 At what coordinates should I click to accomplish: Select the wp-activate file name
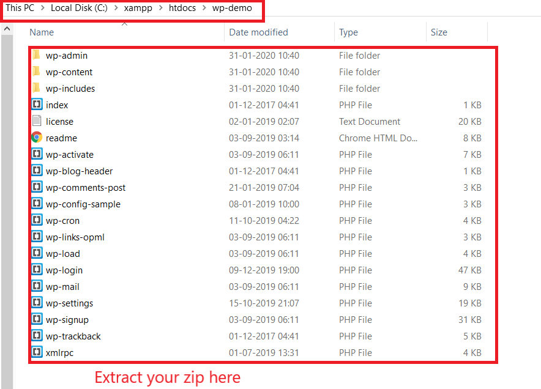tap(70, 155)
